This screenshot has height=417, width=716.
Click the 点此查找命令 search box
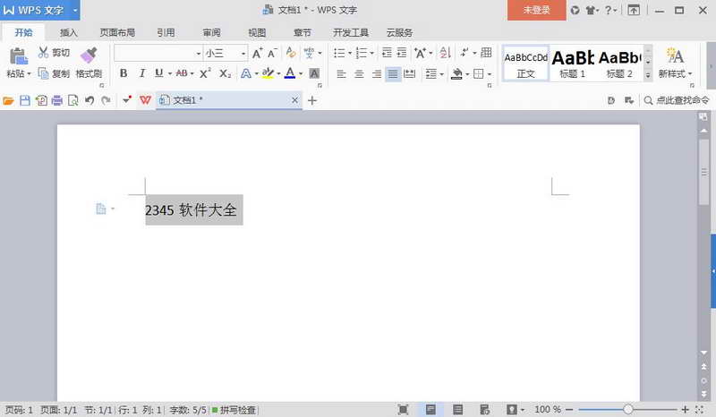click(x=677, y=100)
